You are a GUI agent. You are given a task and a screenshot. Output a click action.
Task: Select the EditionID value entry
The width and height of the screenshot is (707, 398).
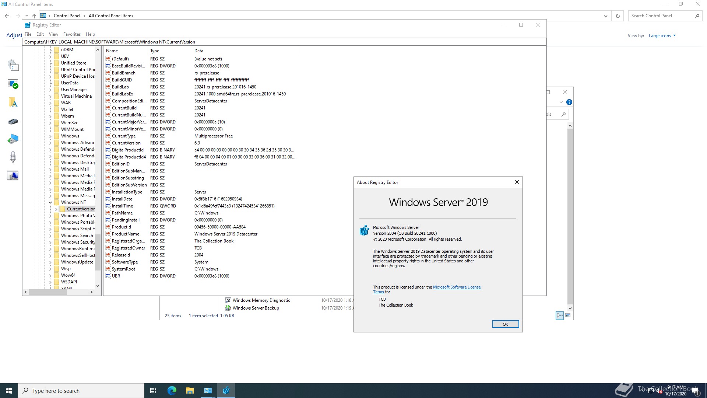point(121,164)
